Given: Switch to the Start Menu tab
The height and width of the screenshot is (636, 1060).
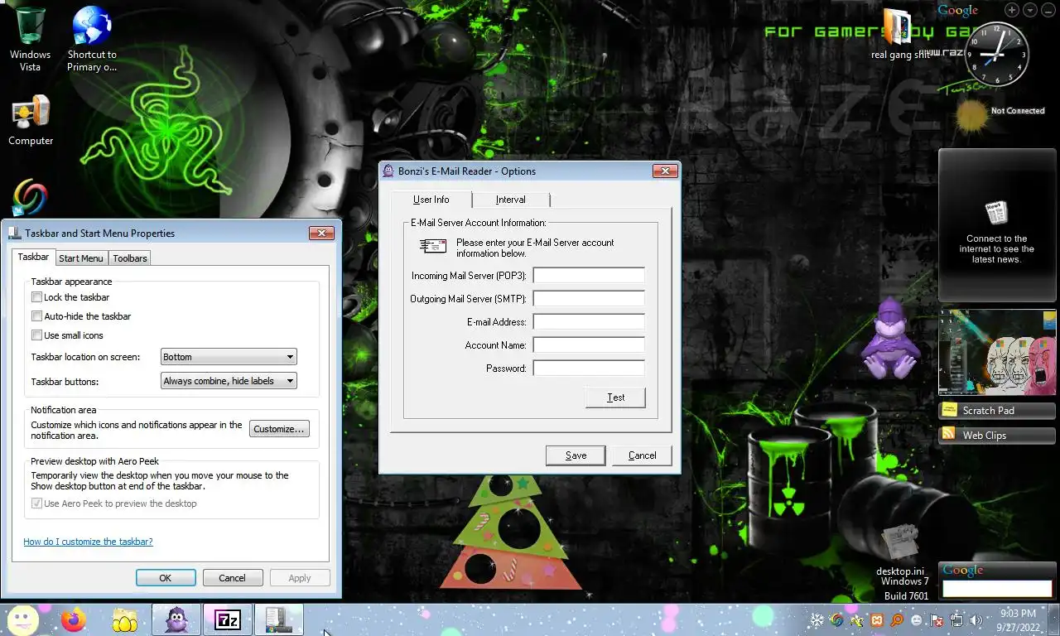Looking at the screenshot, I should [81, 258].
